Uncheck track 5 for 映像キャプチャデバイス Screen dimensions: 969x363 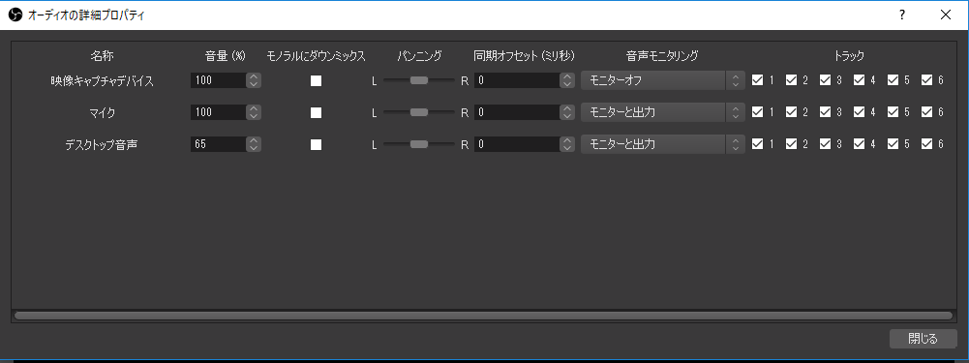(893, 79)
